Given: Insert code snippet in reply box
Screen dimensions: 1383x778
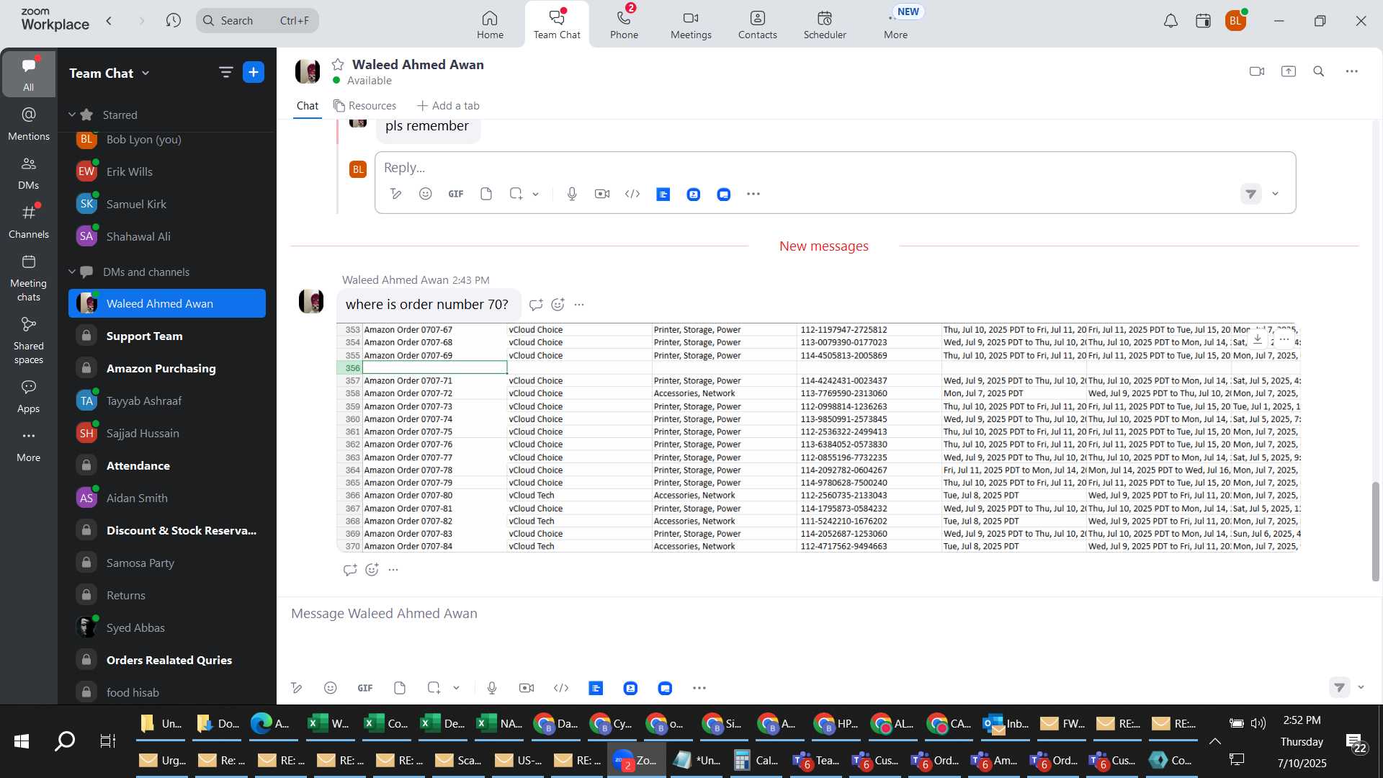Looking at the screenshot, I should [x=632, y=194].
